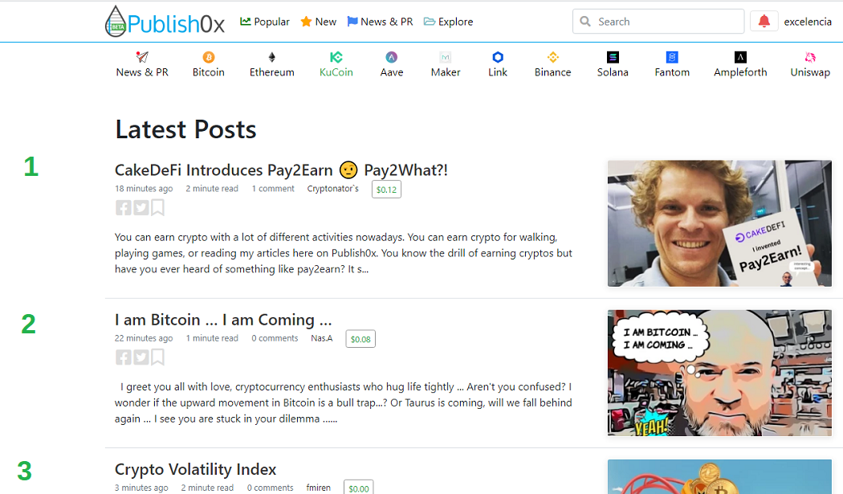
Task: Click the magnifier search icon
Action: pos(585,22)
